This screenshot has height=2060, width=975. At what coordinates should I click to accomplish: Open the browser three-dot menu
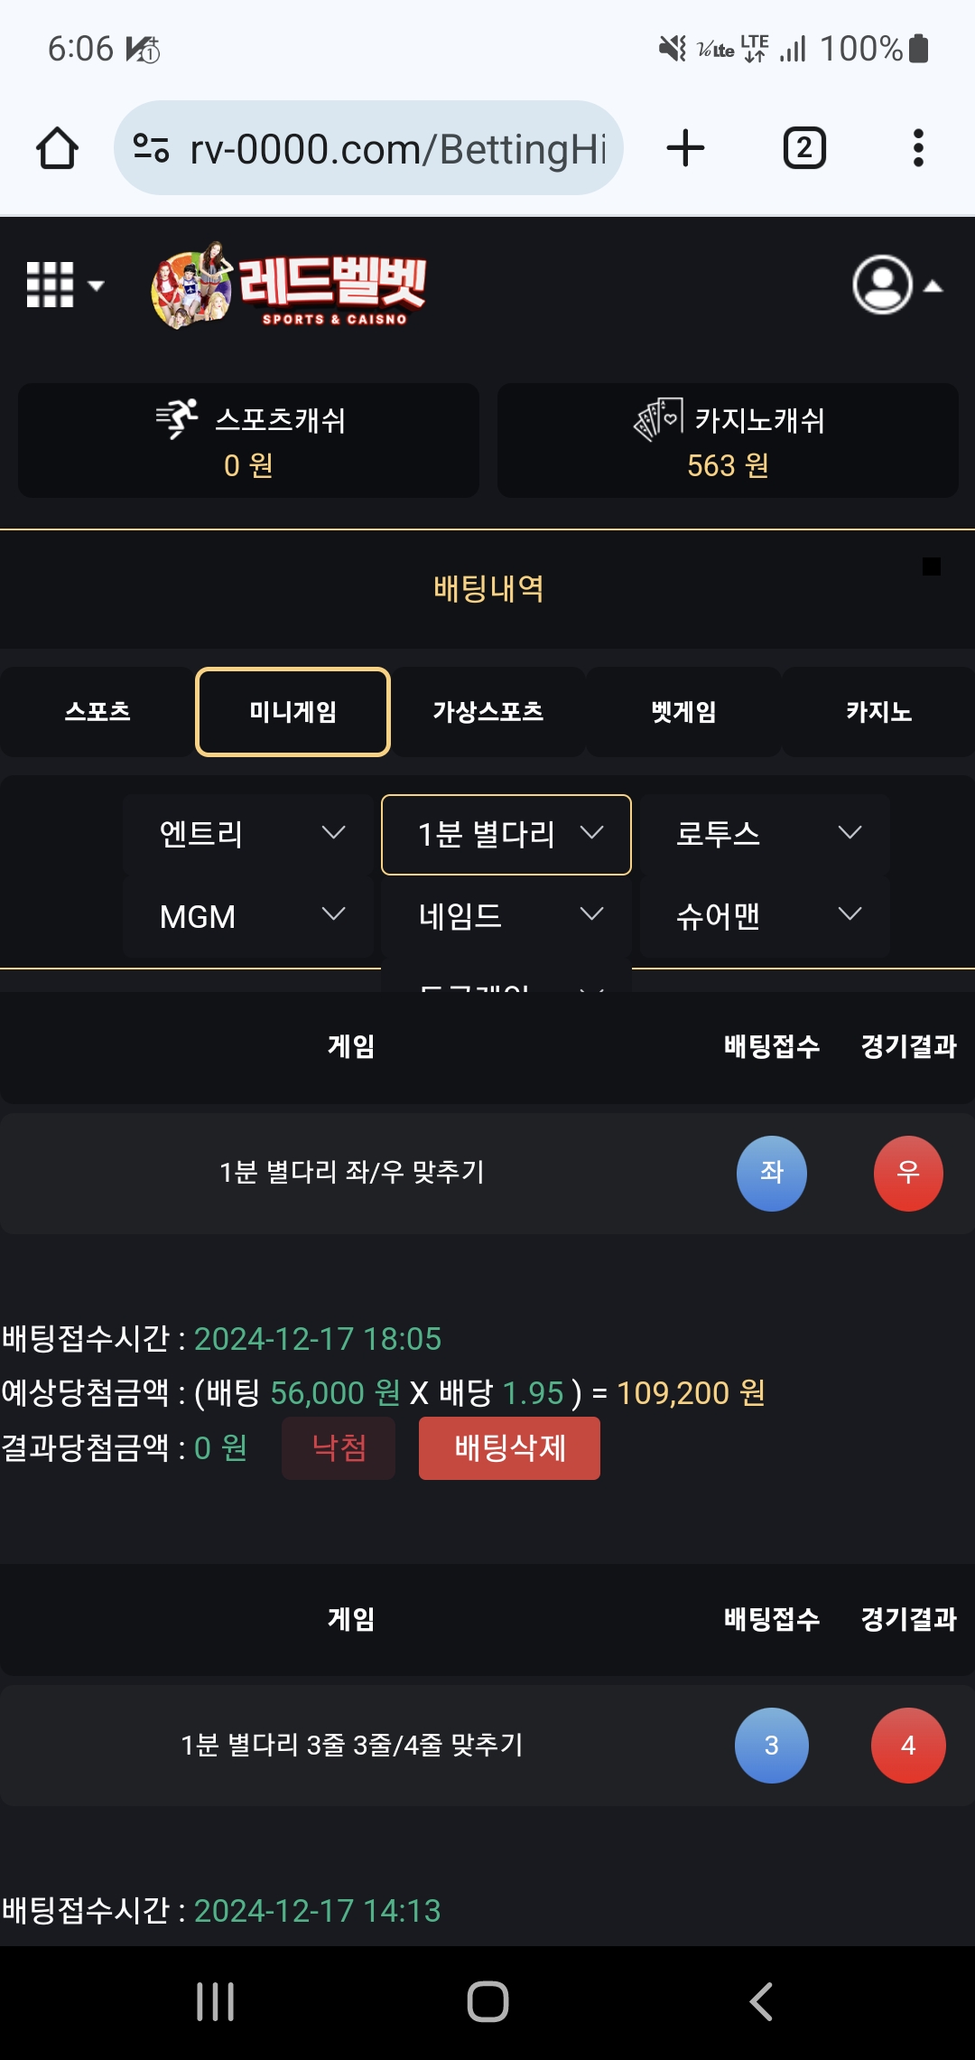[x=918, y=148]
